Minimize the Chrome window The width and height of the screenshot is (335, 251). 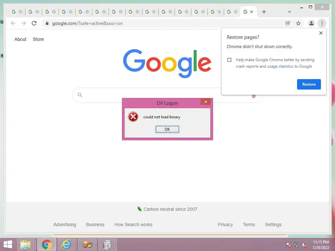[x=302, y=8]
